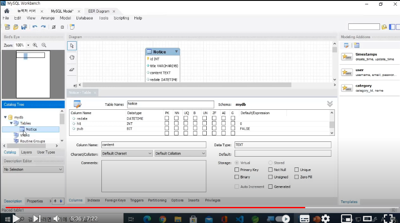The image size is (400, 223).
Task: Select the Notice table in Catalog Tree
Action: tap(31, 129)
